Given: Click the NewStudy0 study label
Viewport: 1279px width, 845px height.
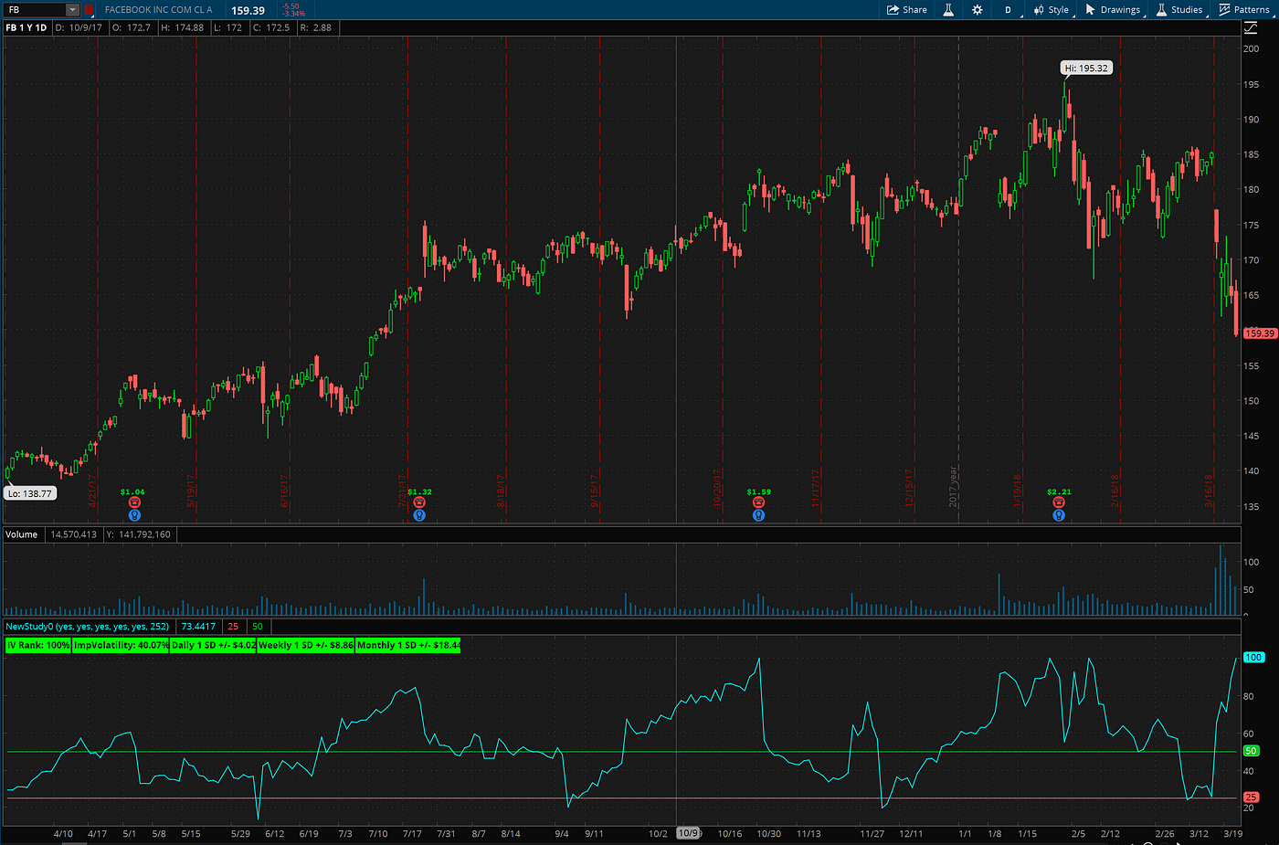Looking at the screenshot, I should 88,627.
